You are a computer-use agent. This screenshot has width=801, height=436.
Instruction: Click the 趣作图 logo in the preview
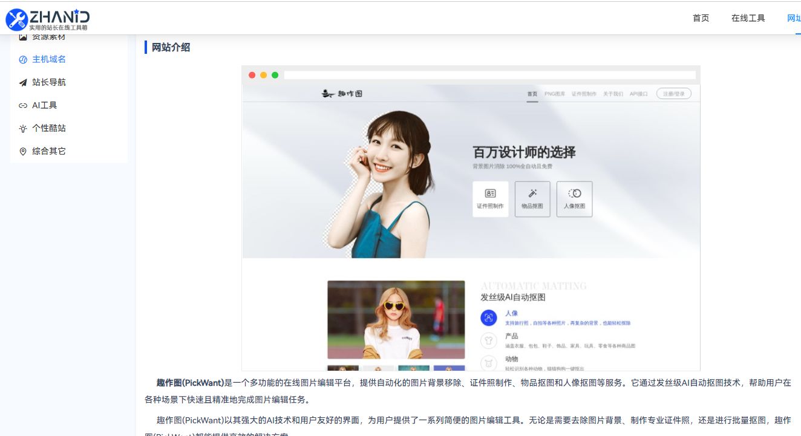click(x=342, y=94)
